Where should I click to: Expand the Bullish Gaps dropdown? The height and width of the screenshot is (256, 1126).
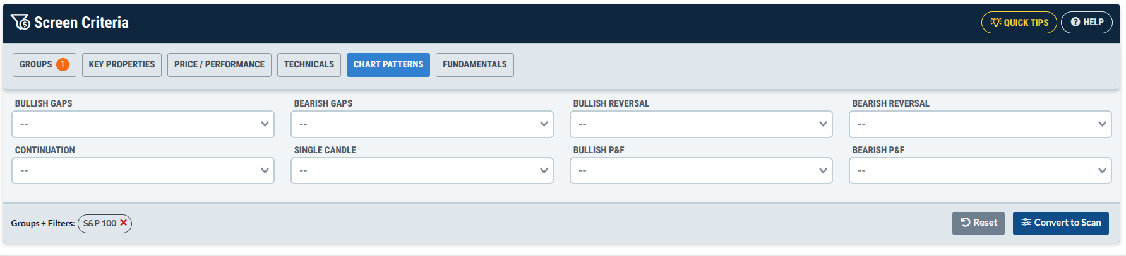[x=143, y=124]
